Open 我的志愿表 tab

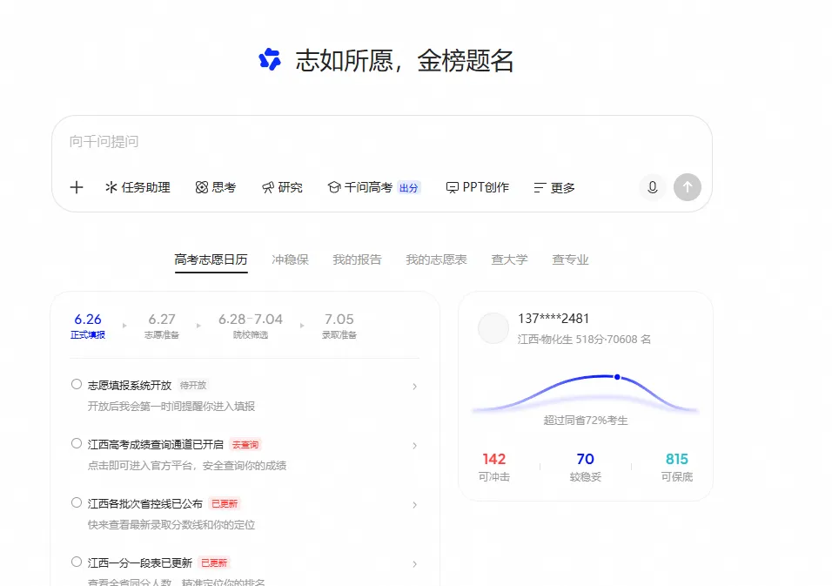click(x=436, y=259)
